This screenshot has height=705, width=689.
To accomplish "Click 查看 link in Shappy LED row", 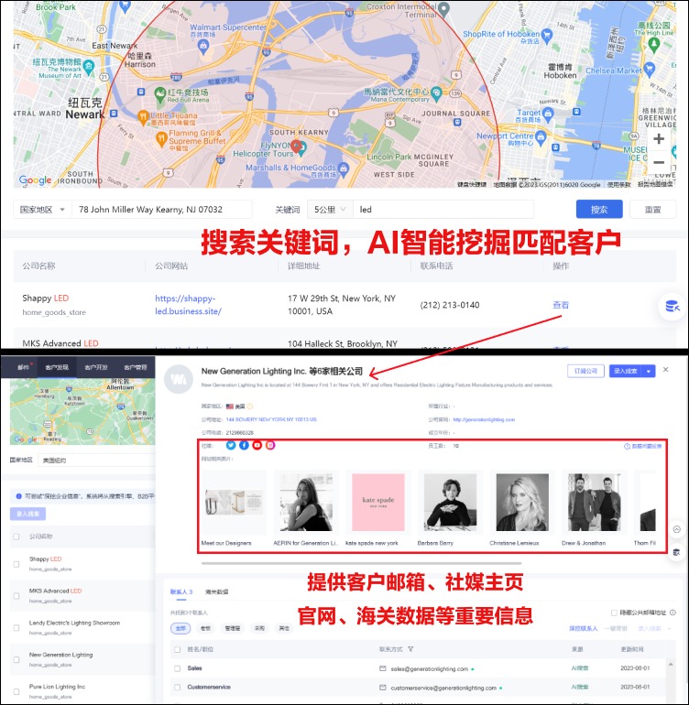I will [561, 305].
